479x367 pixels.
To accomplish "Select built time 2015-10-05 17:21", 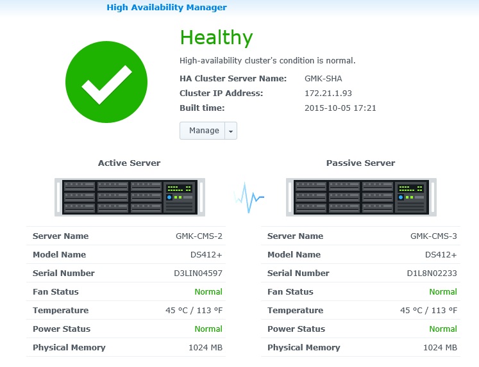I will click(340, 108).
